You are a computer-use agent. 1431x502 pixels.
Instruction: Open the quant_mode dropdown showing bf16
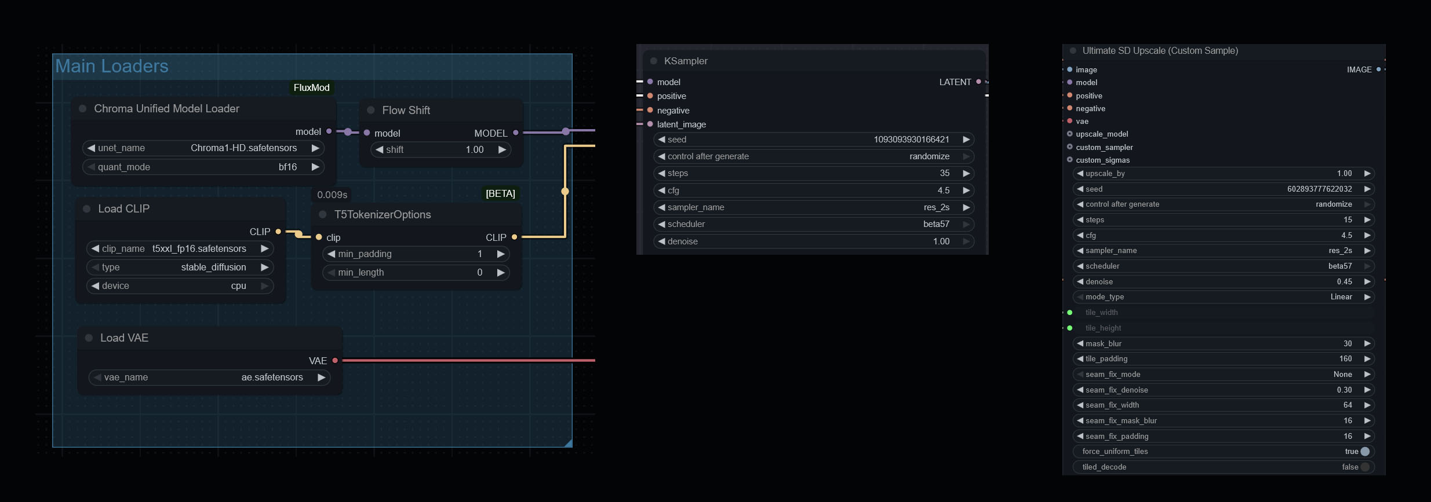(203, 167)
